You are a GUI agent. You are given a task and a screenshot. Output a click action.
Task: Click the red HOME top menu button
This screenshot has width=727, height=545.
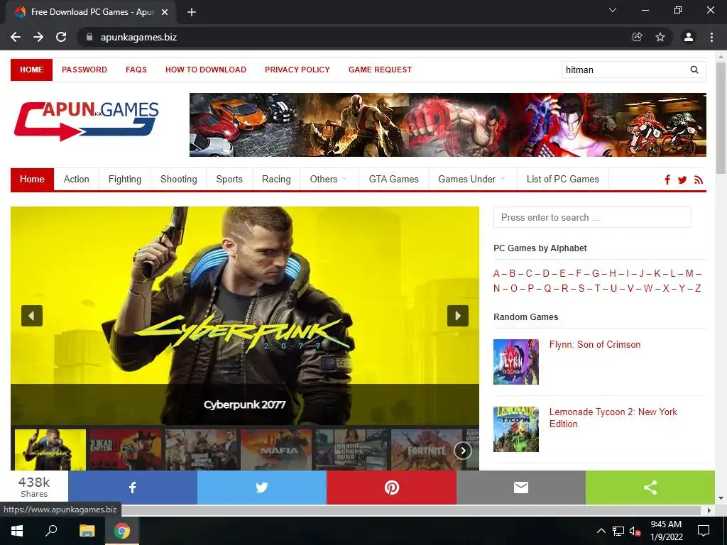click(31, 70)
